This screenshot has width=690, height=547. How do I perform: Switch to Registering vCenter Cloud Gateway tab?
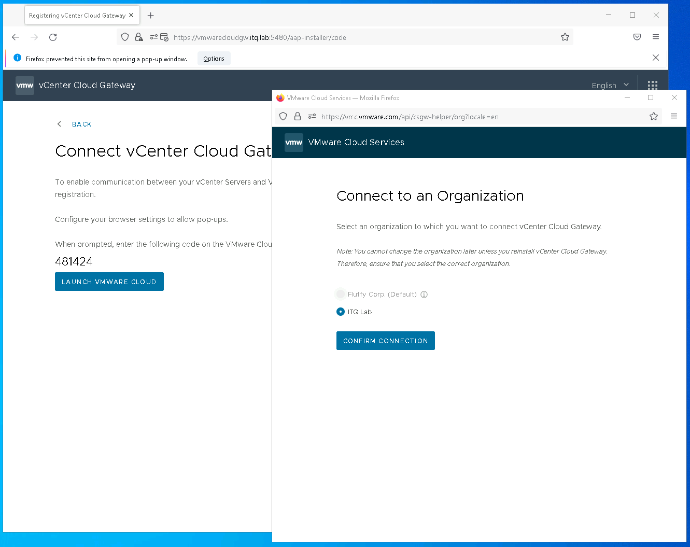point(77,16)
